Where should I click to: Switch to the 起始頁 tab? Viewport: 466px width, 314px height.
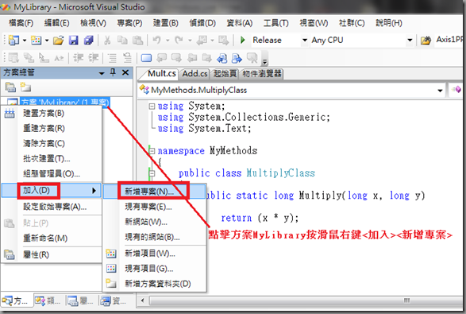[225, 73]
